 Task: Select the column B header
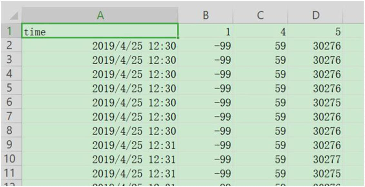(x=205, y=15)
